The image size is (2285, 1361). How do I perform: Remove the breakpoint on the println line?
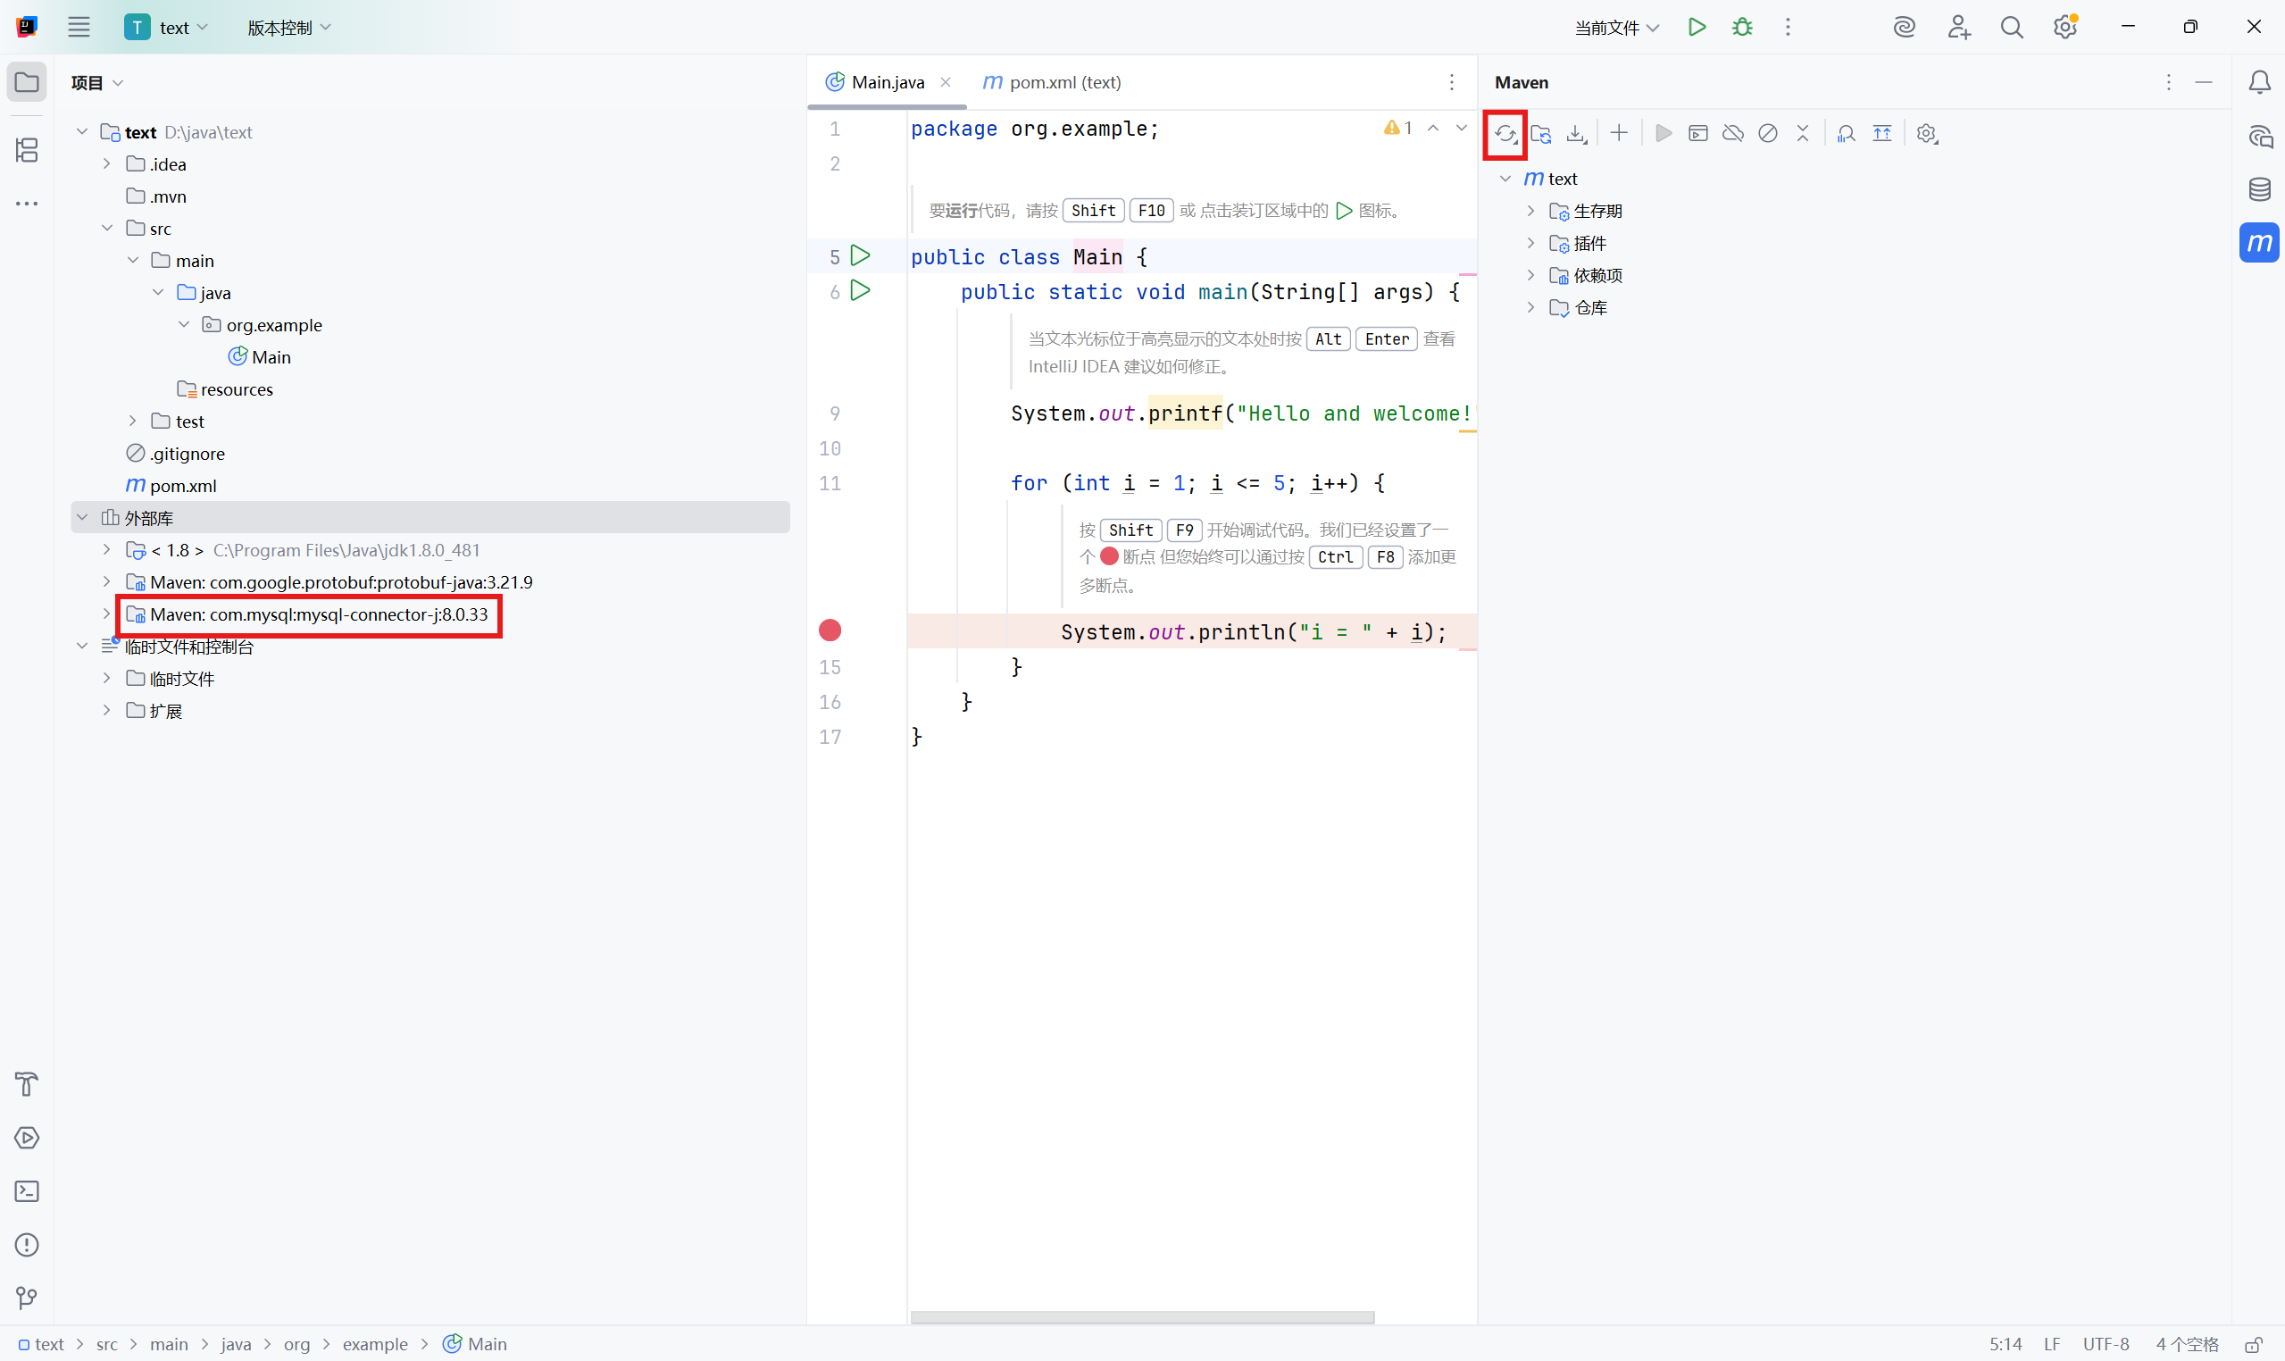pyautogui.click(x=830, y=631)
